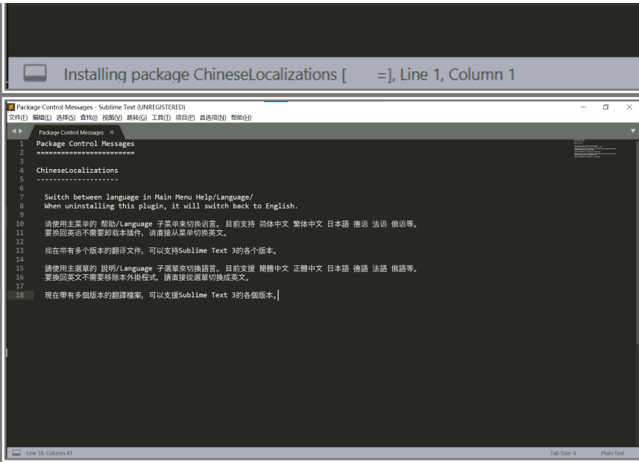Screen dimensions: 639x462
Task: Click line 'Switch between language in Main Menu'
Action: click(x=148, y=197)
